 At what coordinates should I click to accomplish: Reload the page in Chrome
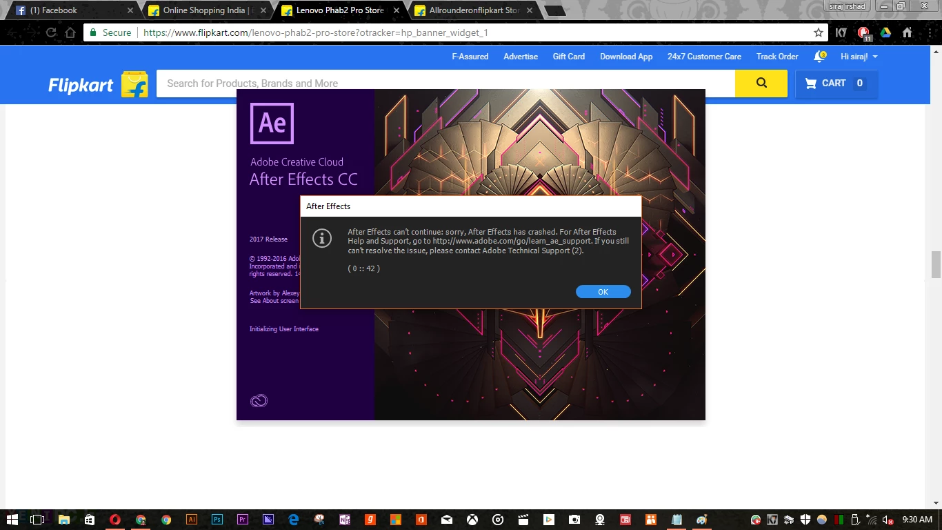[x=51, y=32]
